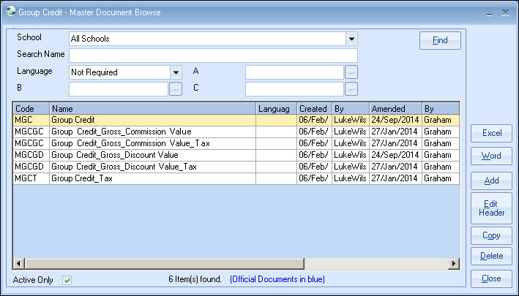519x296 pixels.
Task: Sort by the Name column header
Action: point(152,109)
